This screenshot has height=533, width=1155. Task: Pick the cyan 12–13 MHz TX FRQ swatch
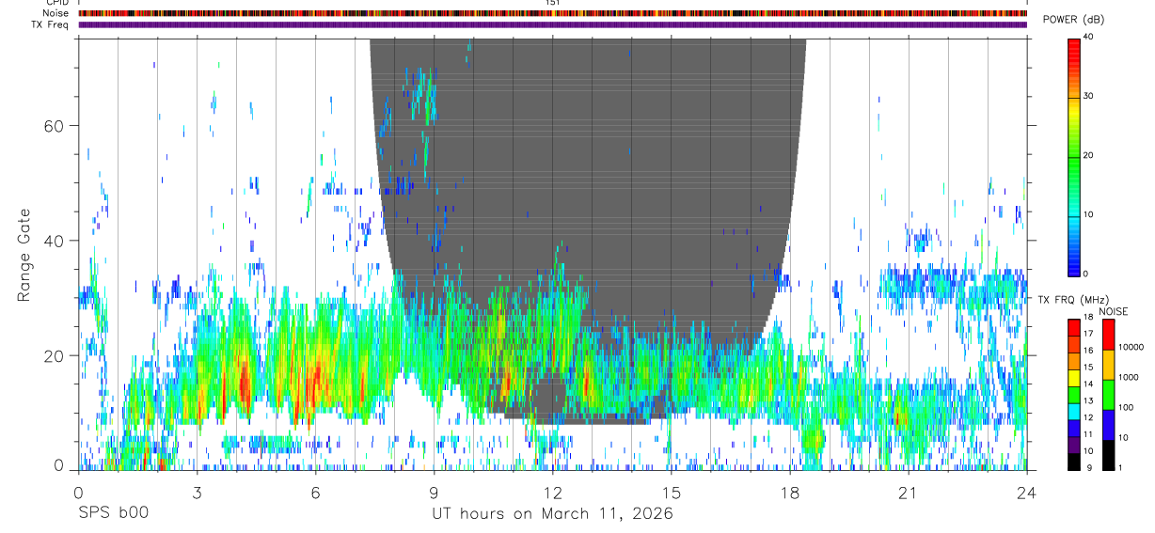(1074, 412)
